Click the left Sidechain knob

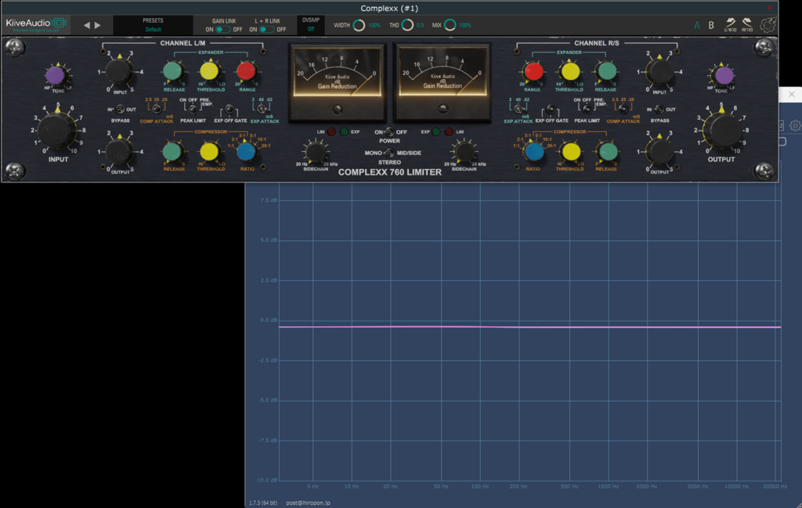(315, 153)
